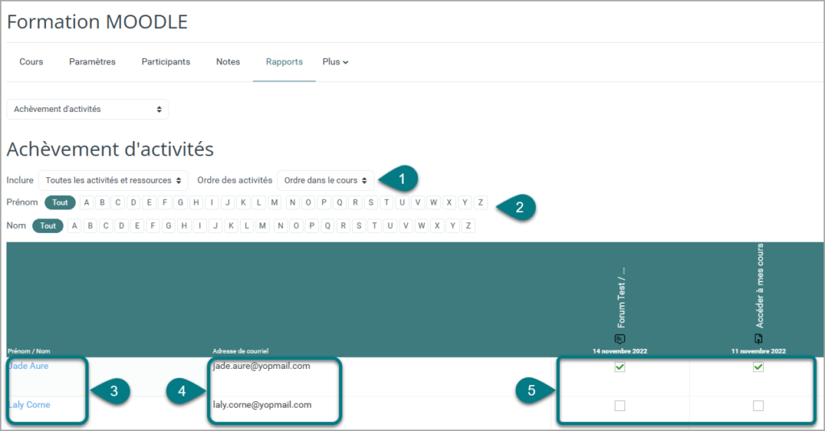The width and height of the screenshot is (825, 431).
Task: Click the jade.aure@yopmail.com email cell
Action: click(x=262, y=367)
